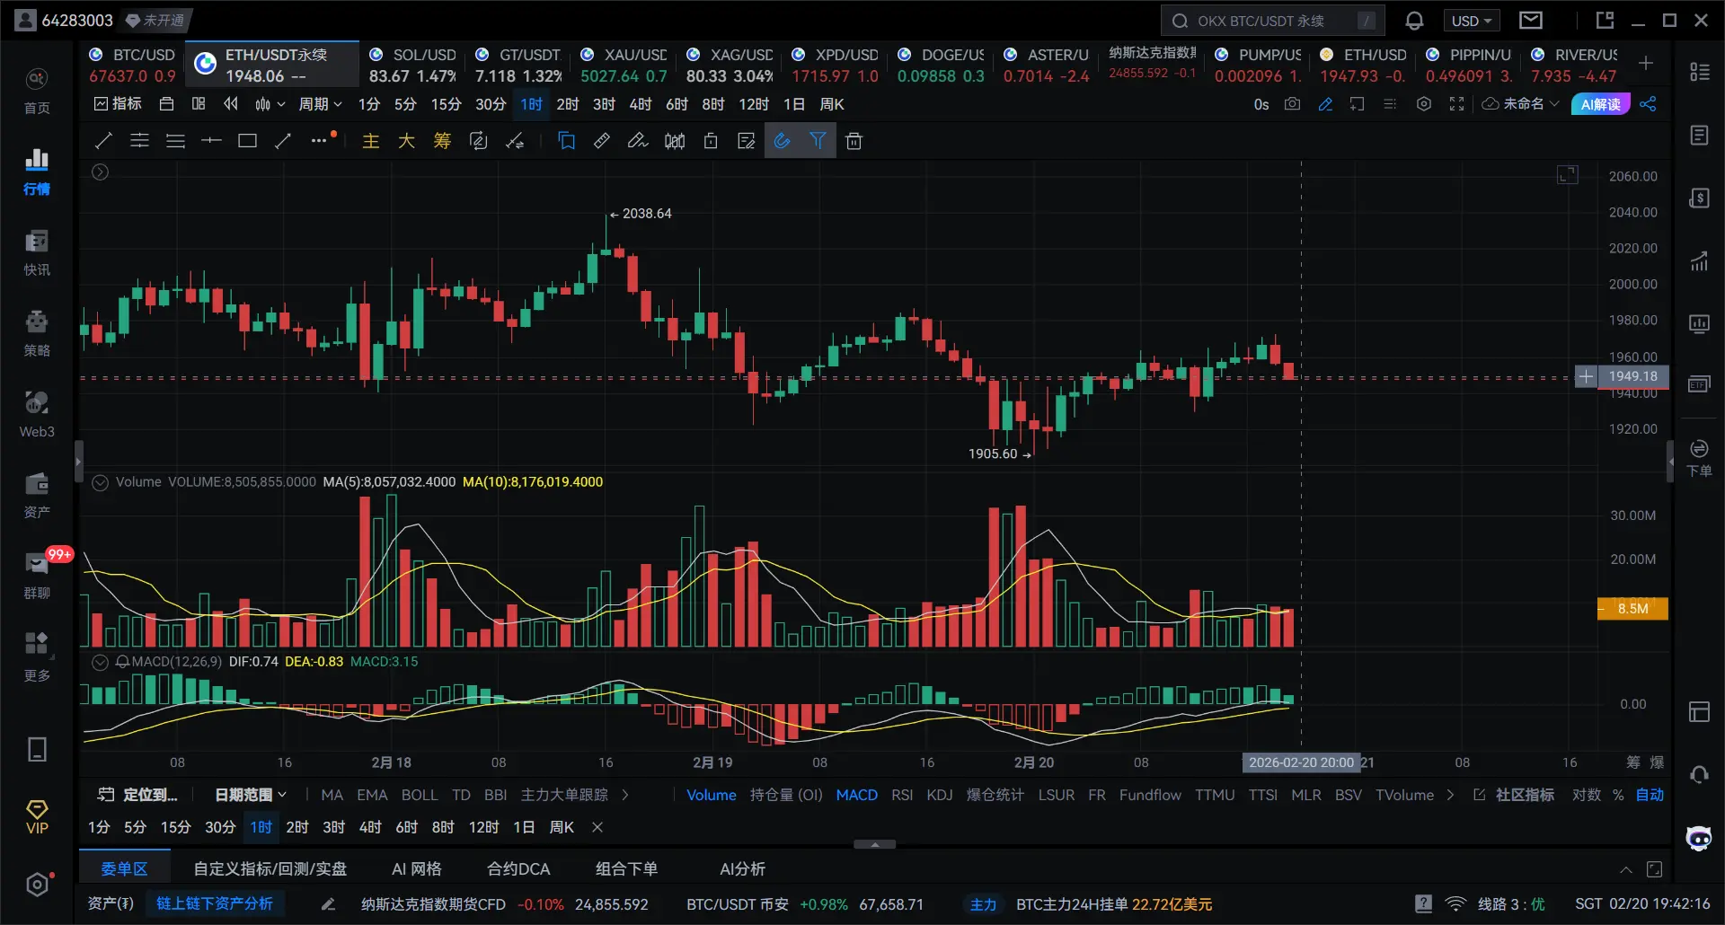Open the Web3 sidebar icon

(x=37, y=414)
